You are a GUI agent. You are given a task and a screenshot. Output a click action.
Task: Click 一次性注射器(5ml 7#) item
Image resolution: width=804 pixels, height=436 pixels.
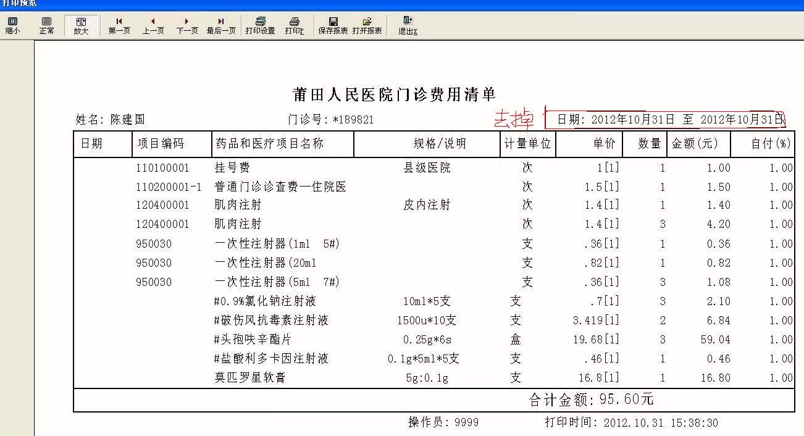[277, 282]
